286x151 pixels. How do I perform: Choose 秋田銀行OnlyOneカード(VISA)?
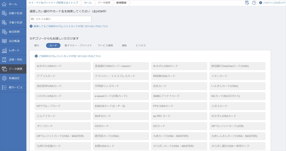click(237, 66)
